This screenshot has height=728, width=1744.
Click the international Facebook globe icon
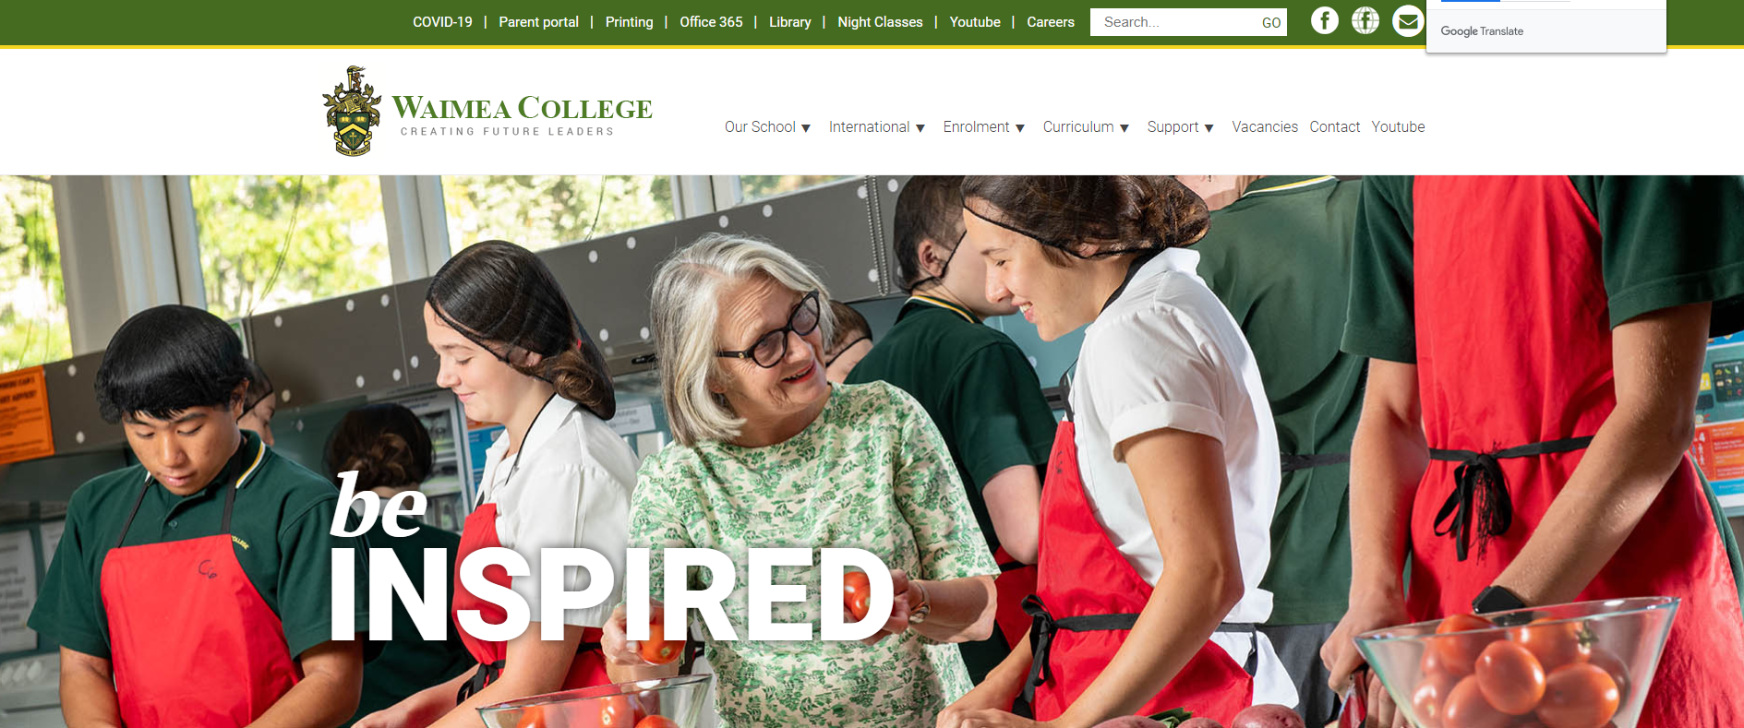tap(1365, 20)
